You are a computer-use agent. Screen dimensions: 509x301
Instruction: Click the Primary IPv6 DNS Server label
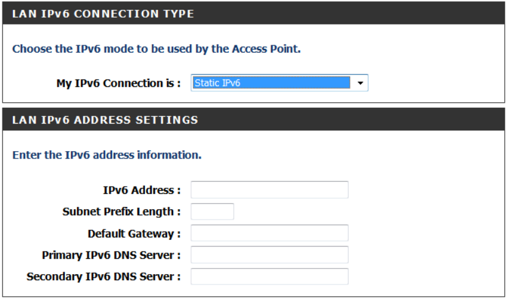tap(111, 255)
